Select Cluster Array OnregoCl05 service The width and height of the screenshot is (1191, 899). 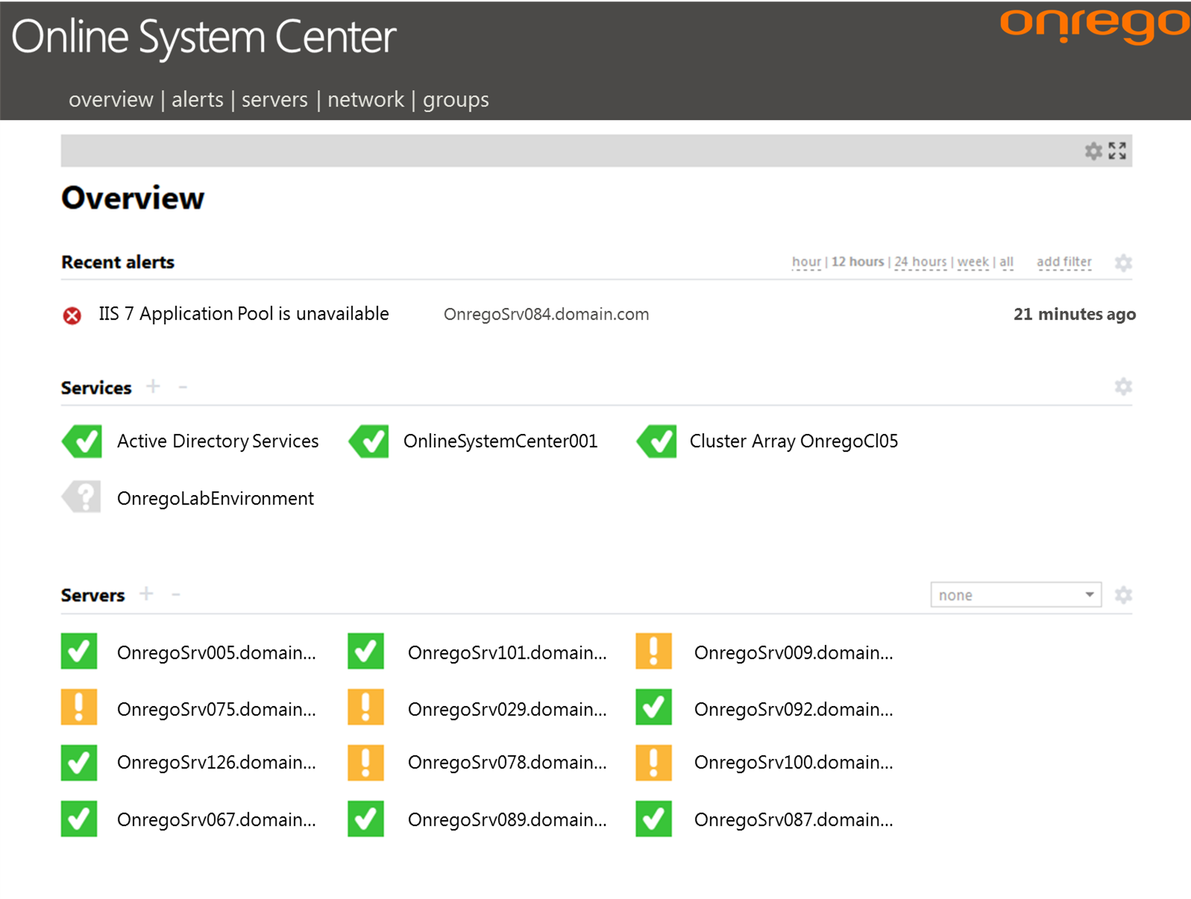point(793,441)
